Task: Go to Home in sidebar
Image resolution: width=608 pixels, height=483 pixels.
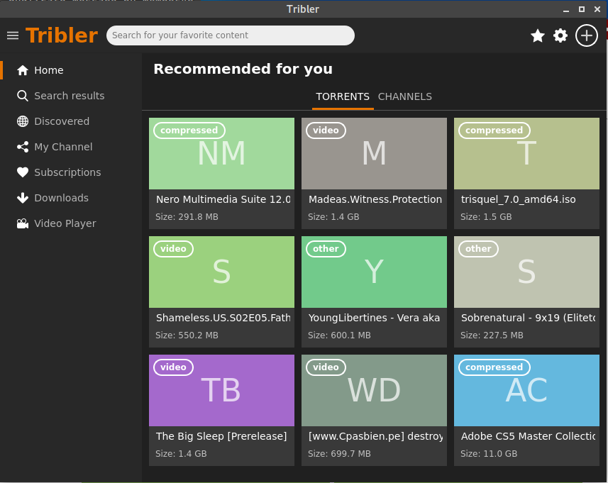Action: (x=49, y=70)
